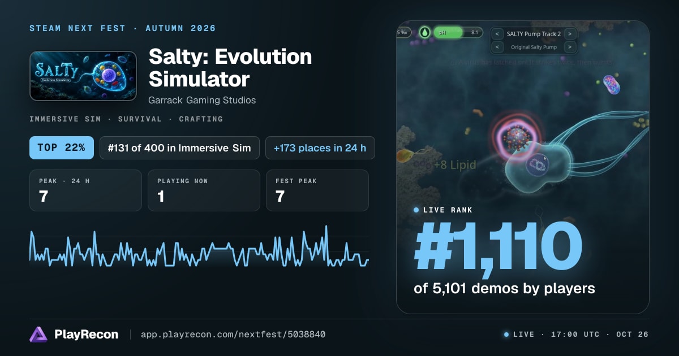Image resolution: width=679 pixels, height=356 pixels.
Task: Click Garrack Gaming Studios developer name
Action: (x=202, y=100)
